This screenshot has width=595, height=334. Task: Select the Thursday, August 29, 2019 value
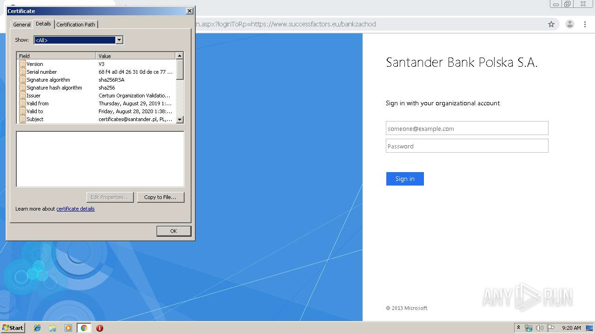[x=135, y=103]
